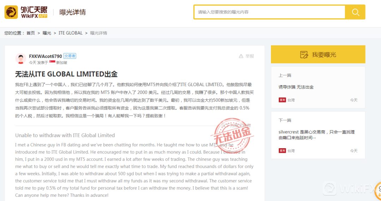Click the username FXKWAcot6790
Viewport: 381px width, 201px height.
tap(46, 56)
